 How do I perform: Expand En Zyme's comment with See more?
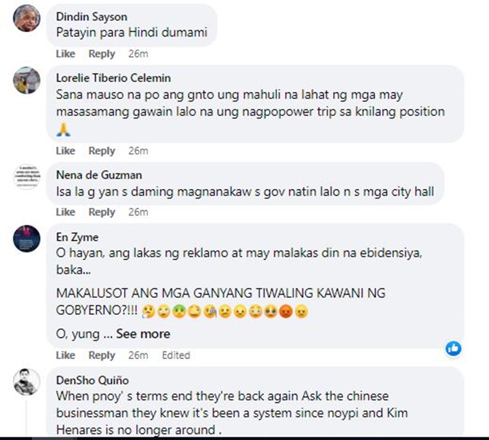143,334
